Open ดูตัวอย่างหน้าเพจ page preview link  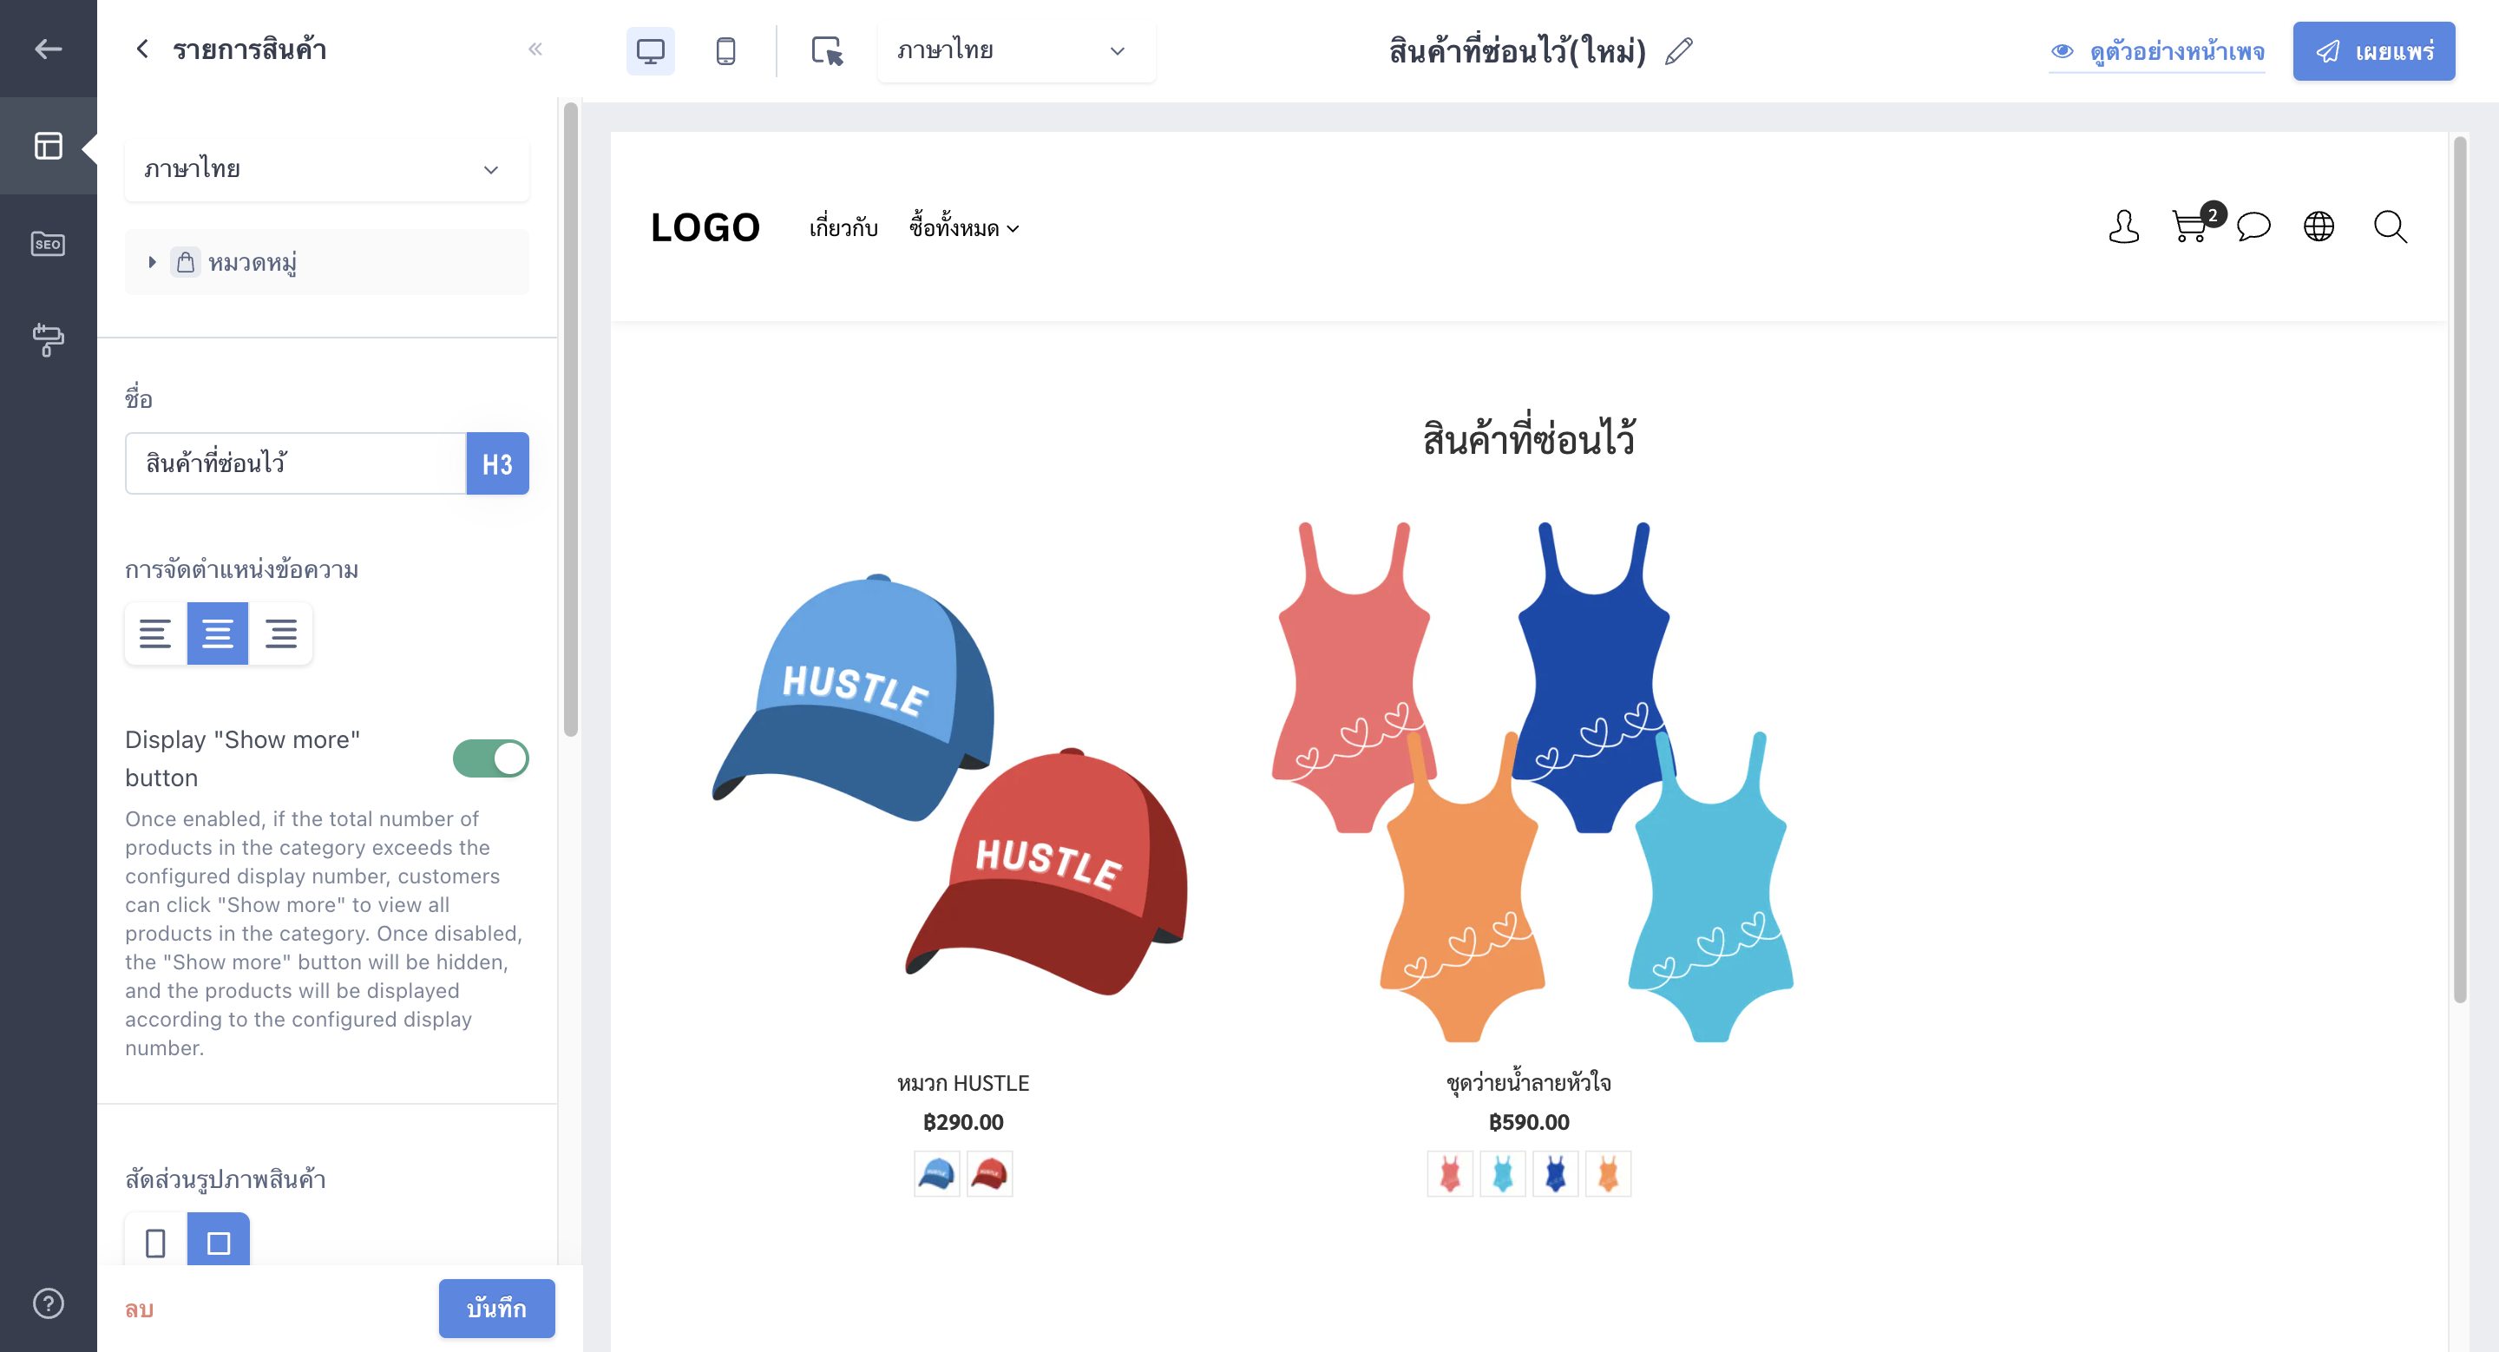(x=2156, y=50)
